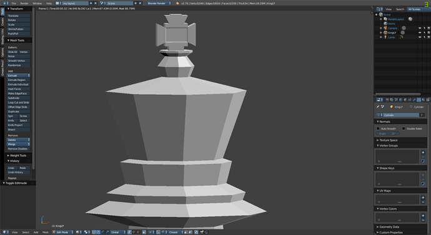This screenshot has width=431, height=235.
Task: Click the World icon in the outliner
Action: [385, 24]
